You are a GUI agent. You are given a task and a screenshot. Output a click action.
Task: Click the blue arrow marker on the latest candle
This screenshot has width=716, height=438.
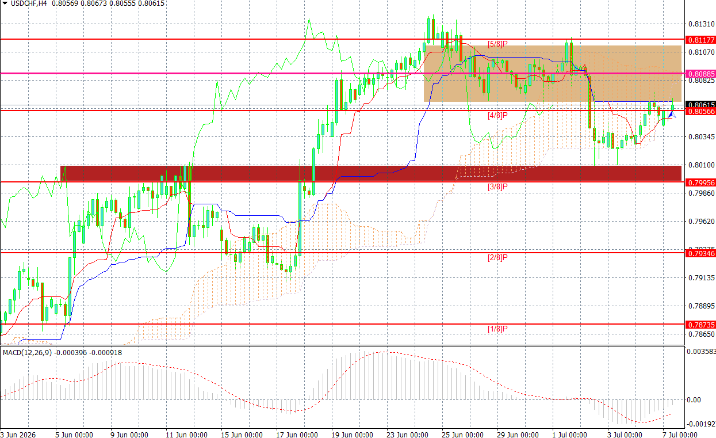coord(671,114)
